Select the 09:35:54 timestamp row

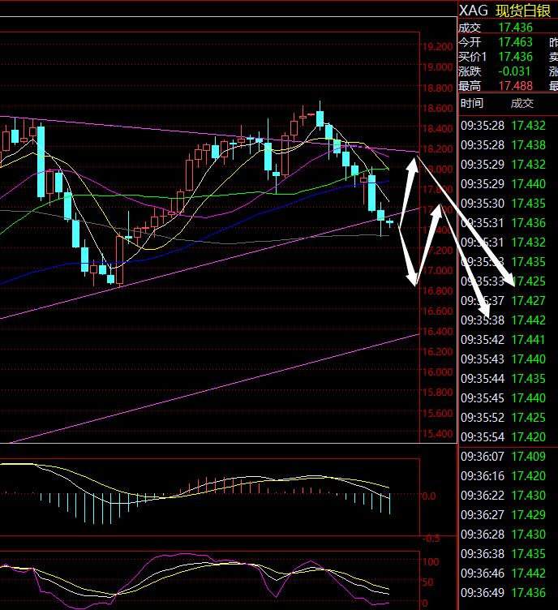(x=503, y=437)
